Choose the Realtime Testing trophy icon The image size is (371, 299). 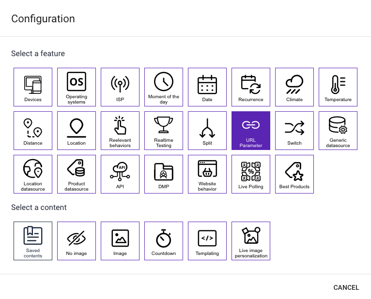164,126
